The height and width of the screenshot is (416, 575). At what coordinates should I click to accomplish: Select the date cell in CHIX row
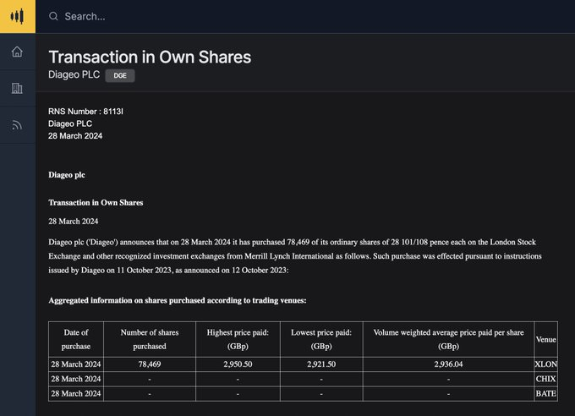tap(76, 379)
